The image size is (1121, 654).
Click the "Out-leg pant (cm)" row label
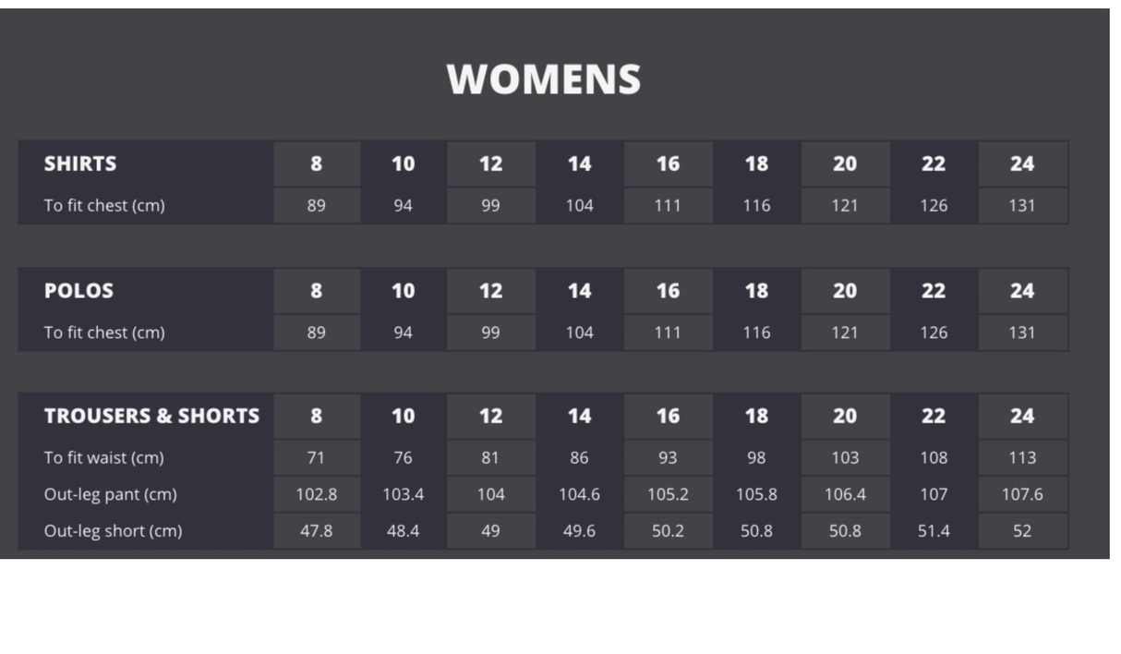110,494
